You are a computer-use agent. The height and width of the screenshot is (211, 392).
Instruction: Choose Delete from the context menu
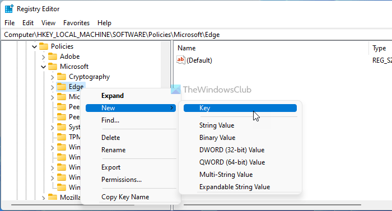click(x=130, y=138)
